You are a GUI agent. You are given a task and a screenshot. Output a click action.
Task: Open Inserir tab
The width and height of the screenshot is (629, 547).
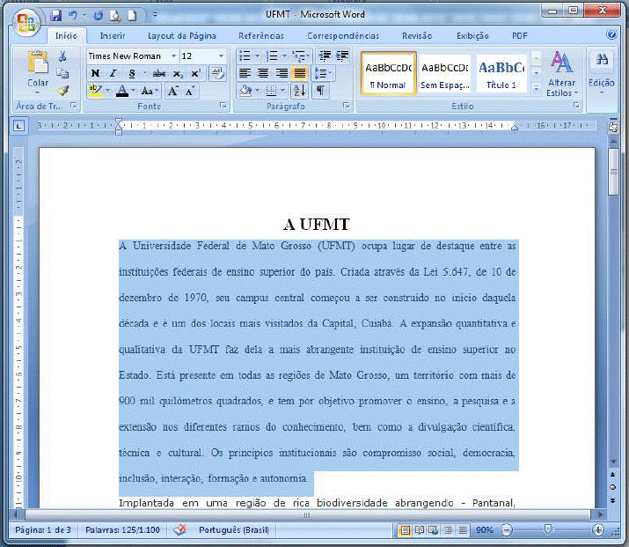coord(113,36)
